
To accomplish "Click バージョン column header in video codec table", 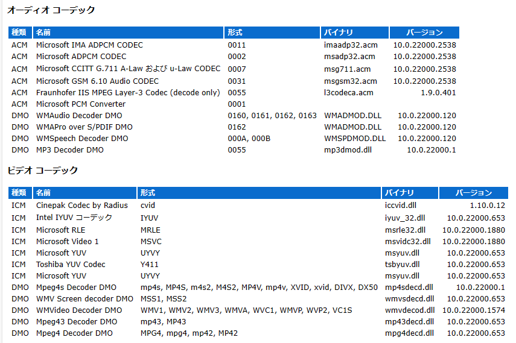I will pos(473,193).
